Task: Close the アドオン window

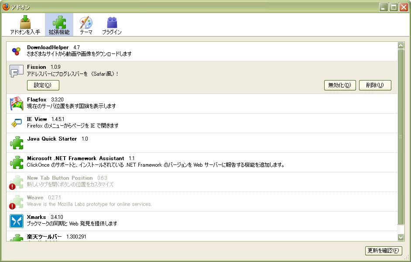Action: tap(404, 7)
